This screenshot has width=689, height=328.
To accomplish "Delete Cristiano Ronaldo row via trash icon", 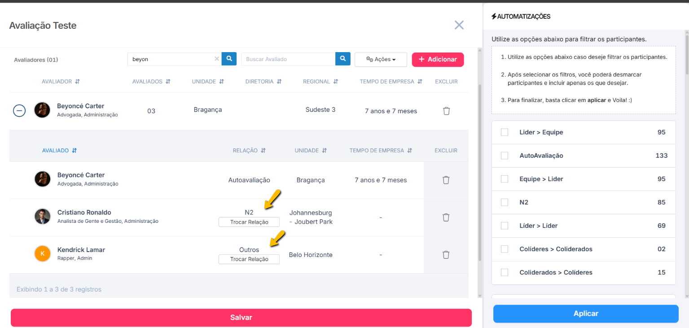I will pos(446,217).
